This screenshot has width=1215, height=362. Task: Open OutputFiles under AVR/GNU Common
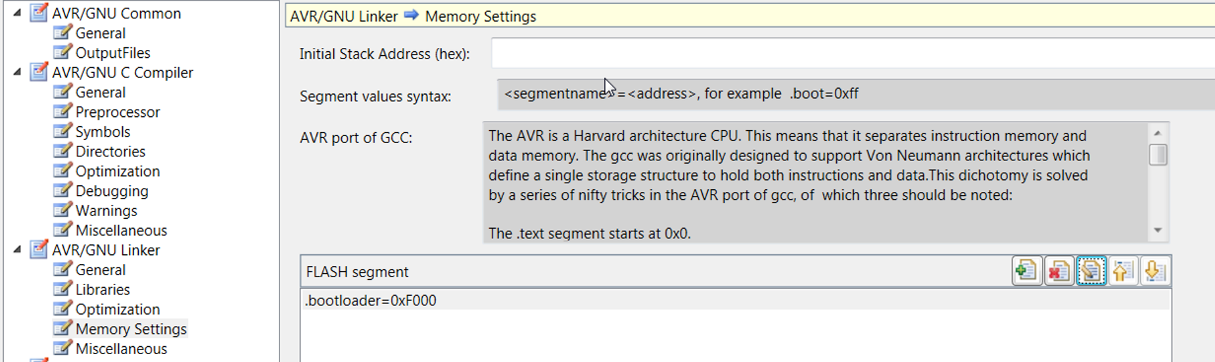pyautogui.click(x=112, y=53)
